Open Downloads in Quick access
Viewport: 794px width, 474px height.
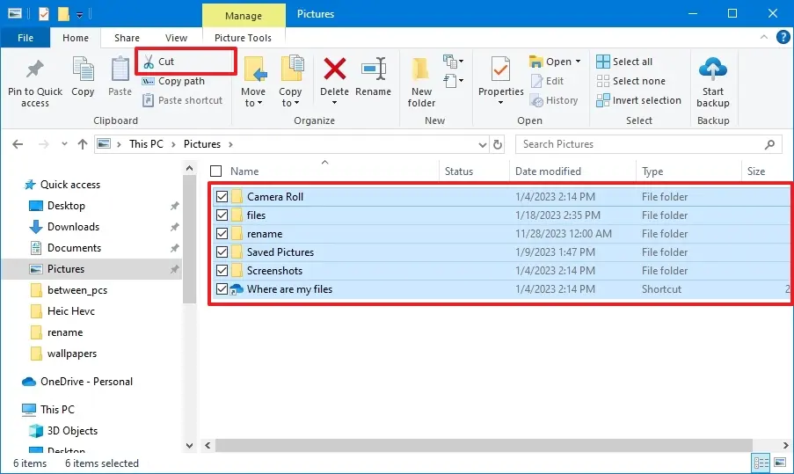click(x=74, y=227)
